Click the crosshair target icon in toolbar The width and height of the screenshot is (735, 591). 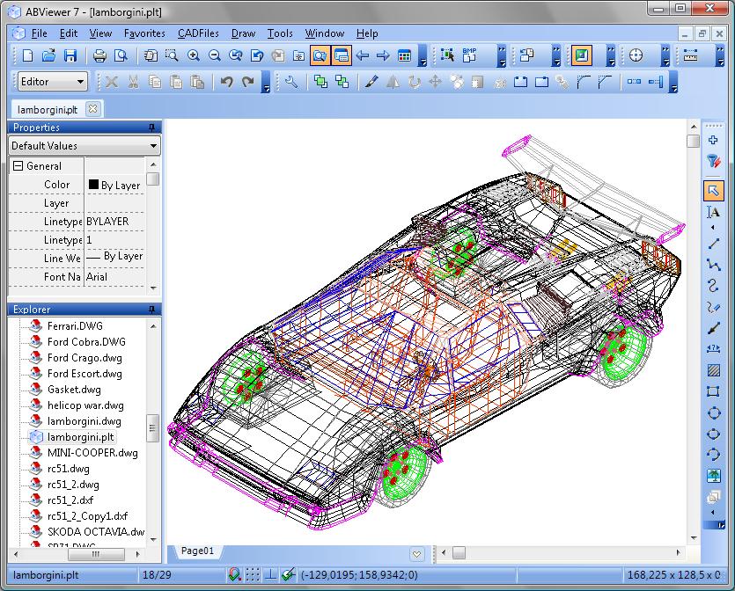(x=636, y=55)
